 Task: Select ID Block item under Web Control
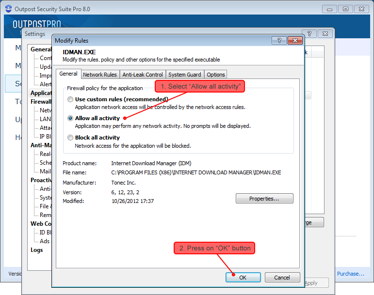[x=45, y=233]
